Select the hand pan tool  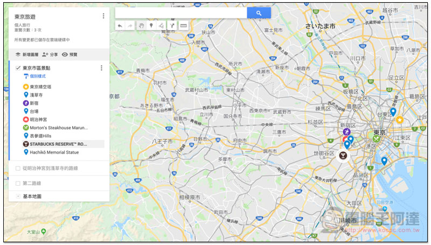point(141,26)
